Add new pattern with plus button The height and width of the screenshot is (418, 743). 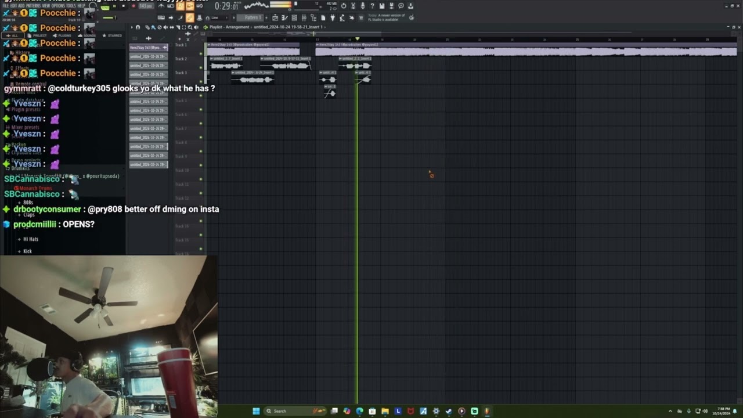pyautogui.click(x=266, y=17)
